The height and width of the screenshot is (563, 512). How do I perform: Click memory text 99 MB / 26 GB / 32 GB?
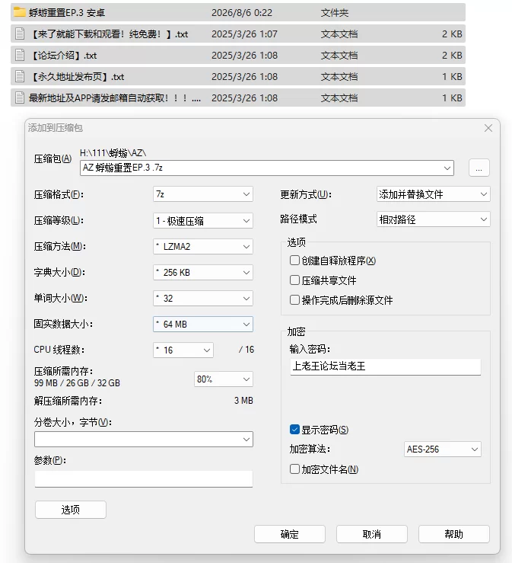click(x=77, y=383)
